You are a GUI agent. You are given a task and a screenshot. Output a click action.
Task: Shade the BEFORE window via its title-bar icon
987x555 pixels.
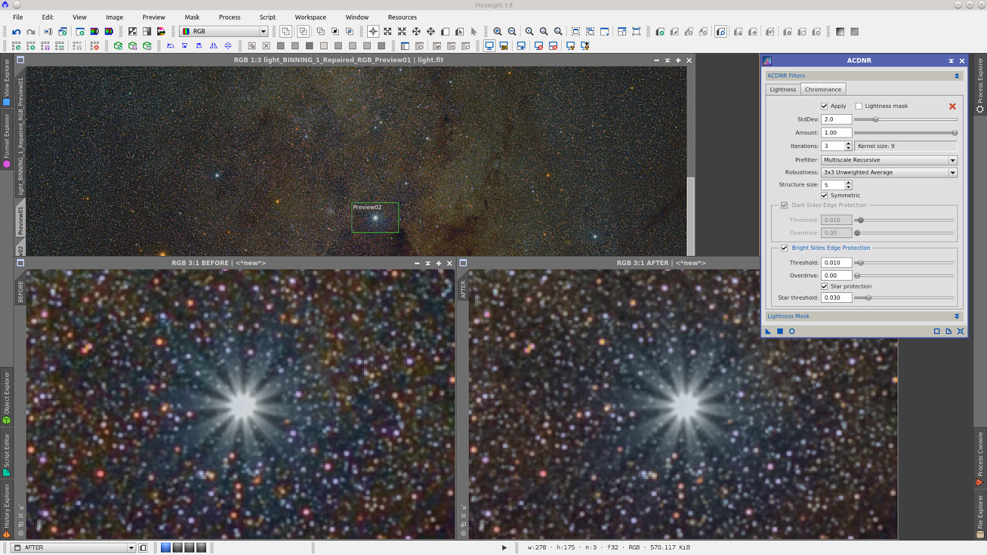tap(427, 263)
